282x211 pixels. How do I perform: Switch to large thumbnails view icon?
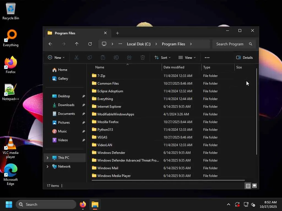254,186
